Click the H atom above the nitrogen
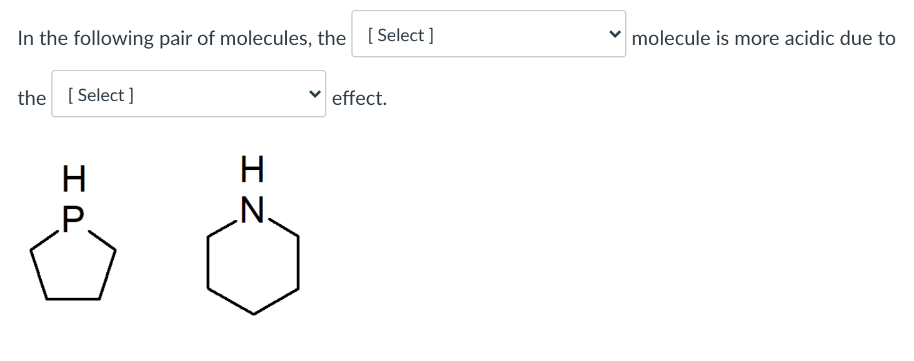 [251, 167]
